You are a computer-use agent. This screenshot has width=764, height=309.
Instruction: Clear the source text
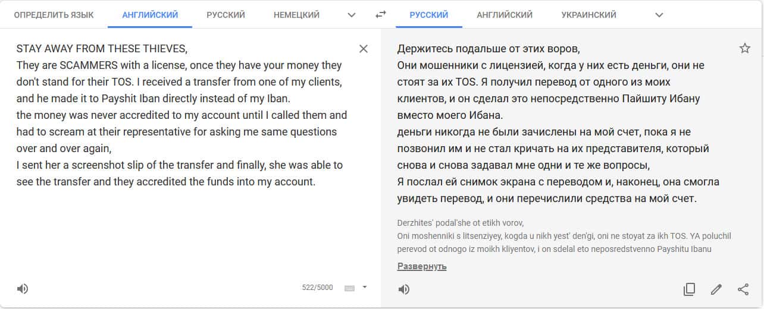(x=364, y=49)
